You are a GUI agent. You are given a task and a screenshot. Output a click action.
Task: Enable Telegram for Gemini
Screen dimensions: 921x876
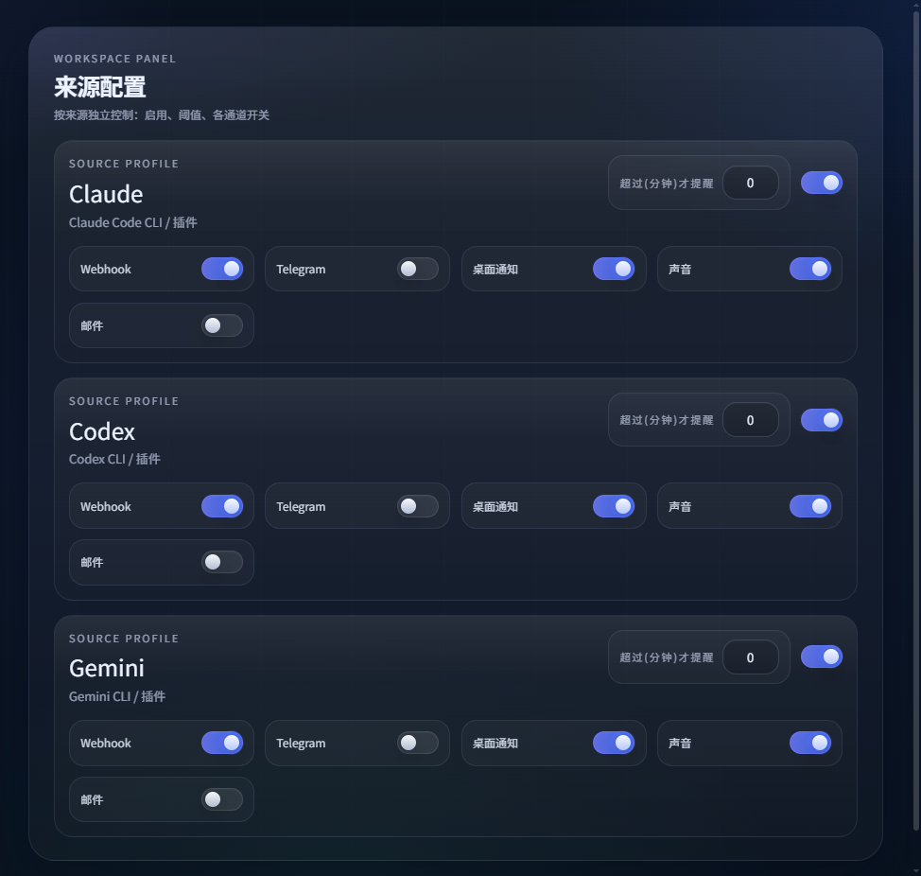tap(418, 744)
